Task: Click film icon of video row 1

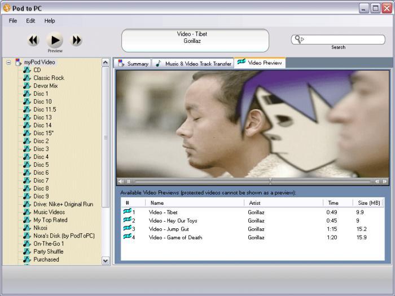Action: (x=128, y=211)
